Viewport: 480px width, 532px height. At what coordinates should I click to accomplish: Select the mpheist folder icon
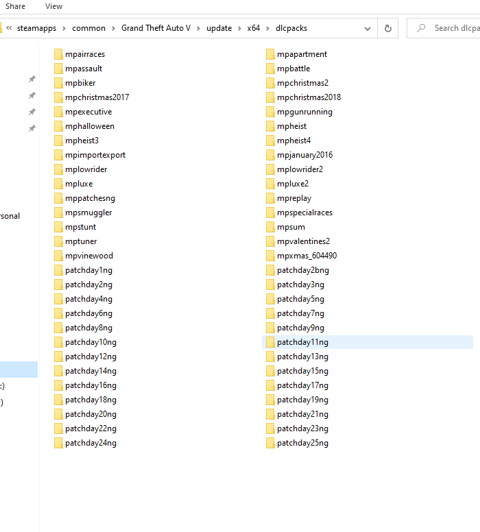click(270, 126)
